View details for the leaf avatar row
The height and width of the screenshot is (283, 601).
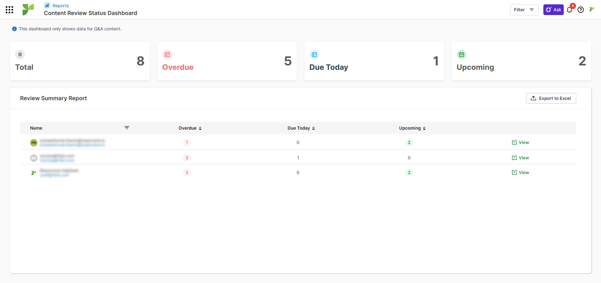coord(520,172)
